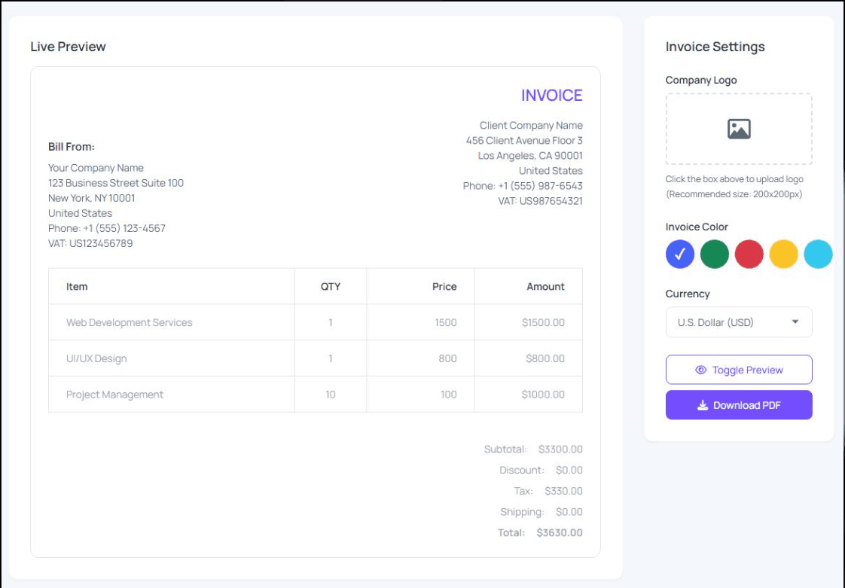Select the cyan invoice color
This screenshot has height=588, width=845.
pyautogui.click(x=818, y=254)
